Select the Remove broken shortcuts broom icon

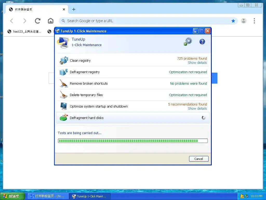[x=64, y=84]
